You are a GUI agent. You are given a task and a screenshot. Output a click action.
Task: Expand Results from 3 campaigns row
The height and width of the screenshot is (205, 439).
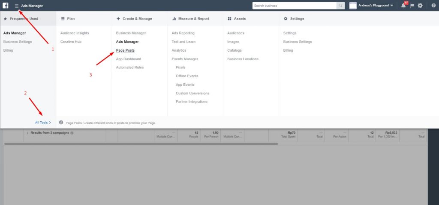click(27, 133)
